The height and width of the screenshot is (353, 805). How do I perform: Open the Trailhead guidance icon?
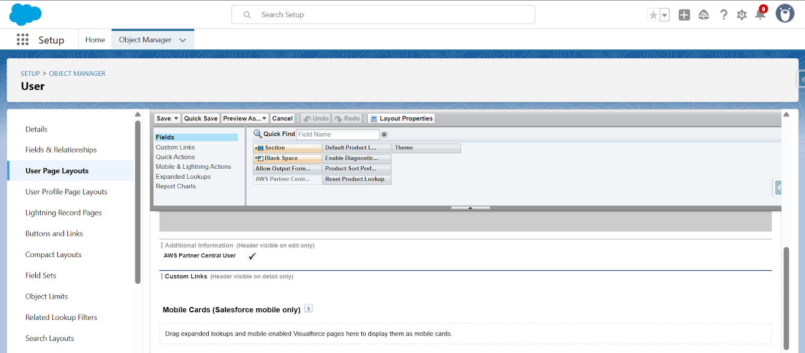tap(704, 15)
